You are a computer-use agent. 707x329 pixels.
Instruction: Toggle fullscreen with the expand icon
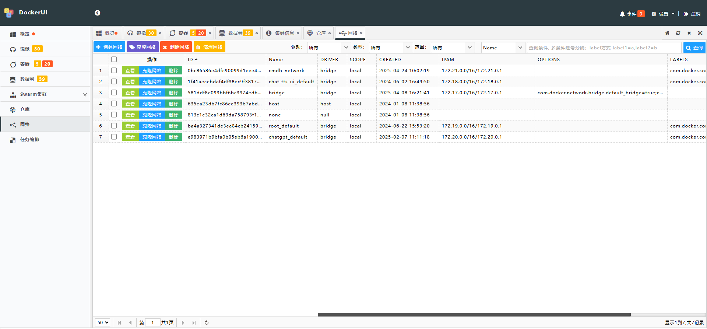(700, 33)
